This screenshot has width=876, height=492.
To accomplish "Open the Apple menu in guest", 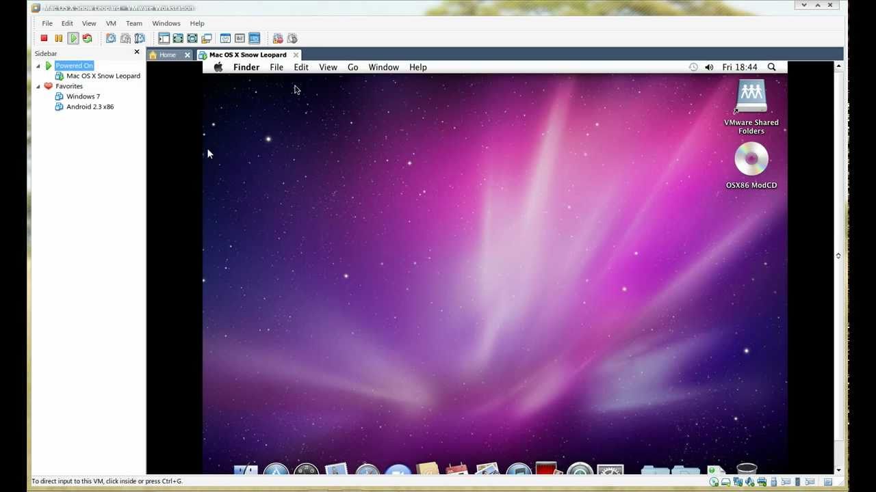I will (x=218, y=67).
